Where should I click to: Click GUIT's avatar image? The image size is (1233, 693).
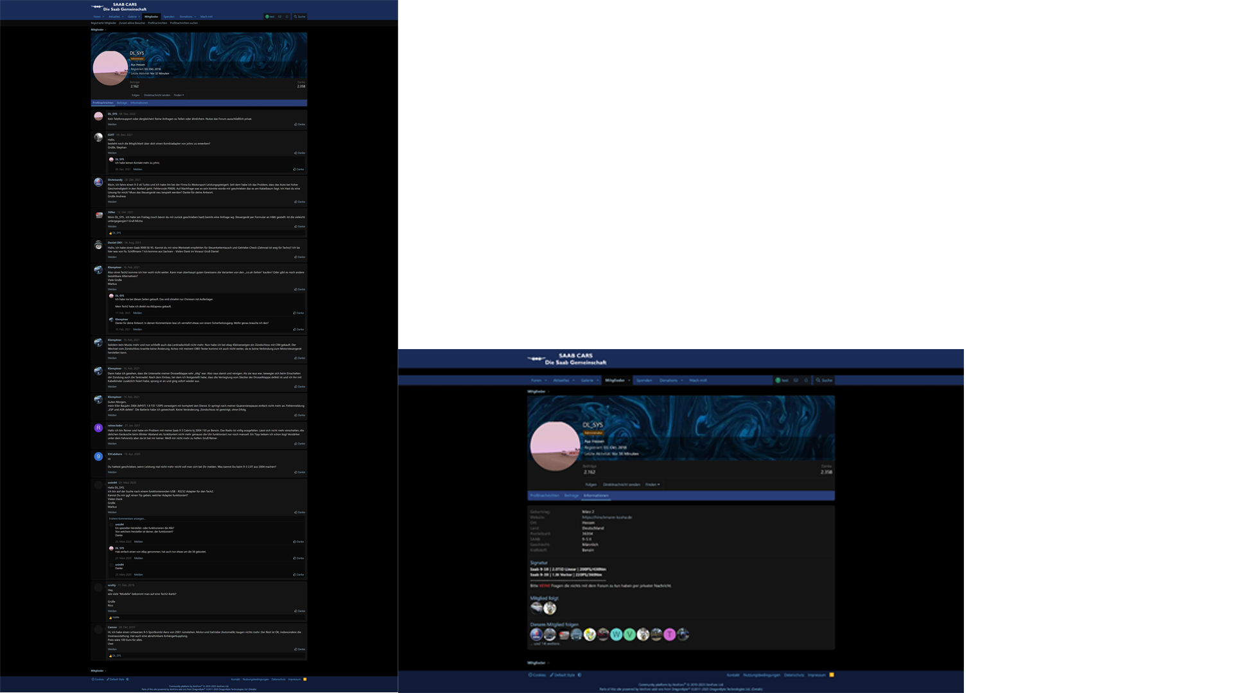pyautogui.click(x=98, y=137)
